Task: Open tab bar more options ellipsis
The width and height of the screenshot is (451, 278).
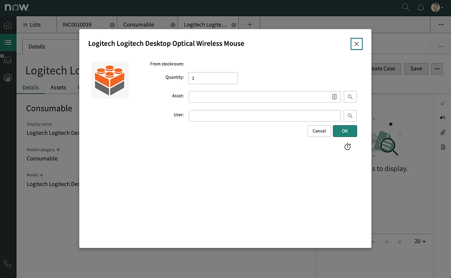Action: (441, 25)
